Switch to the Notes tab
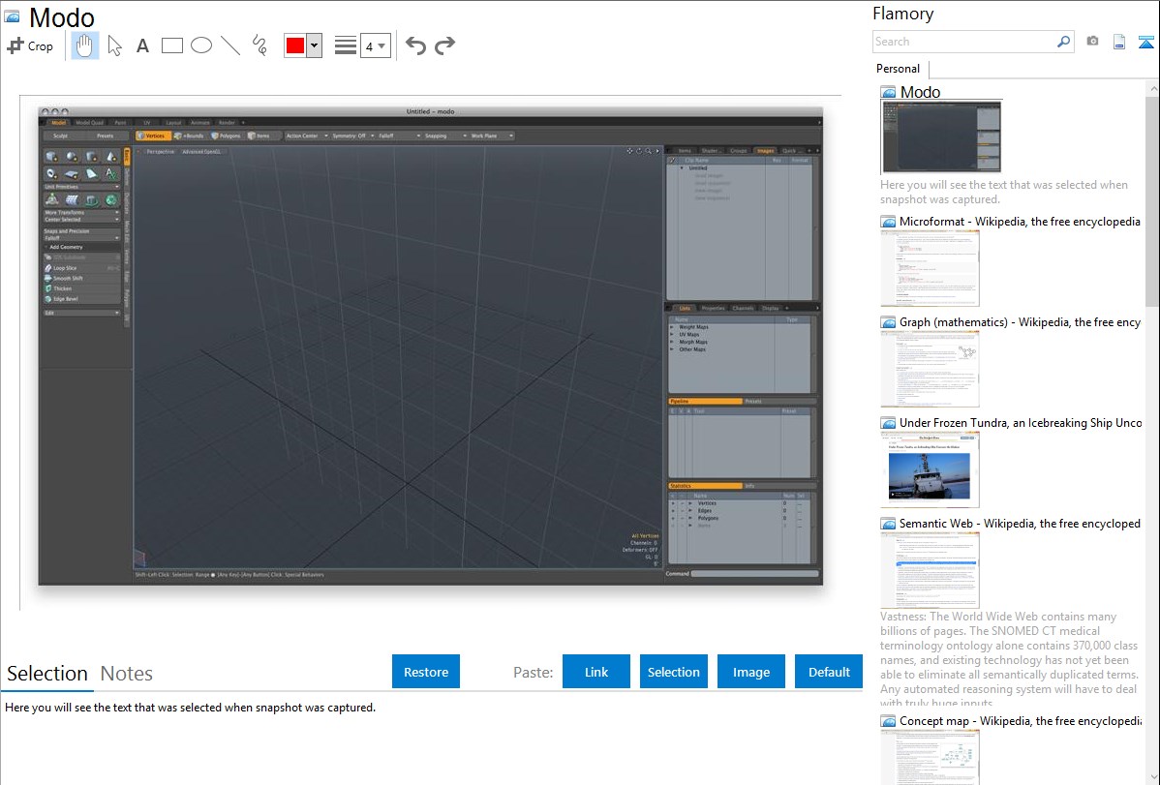 (x=127, y=674)
